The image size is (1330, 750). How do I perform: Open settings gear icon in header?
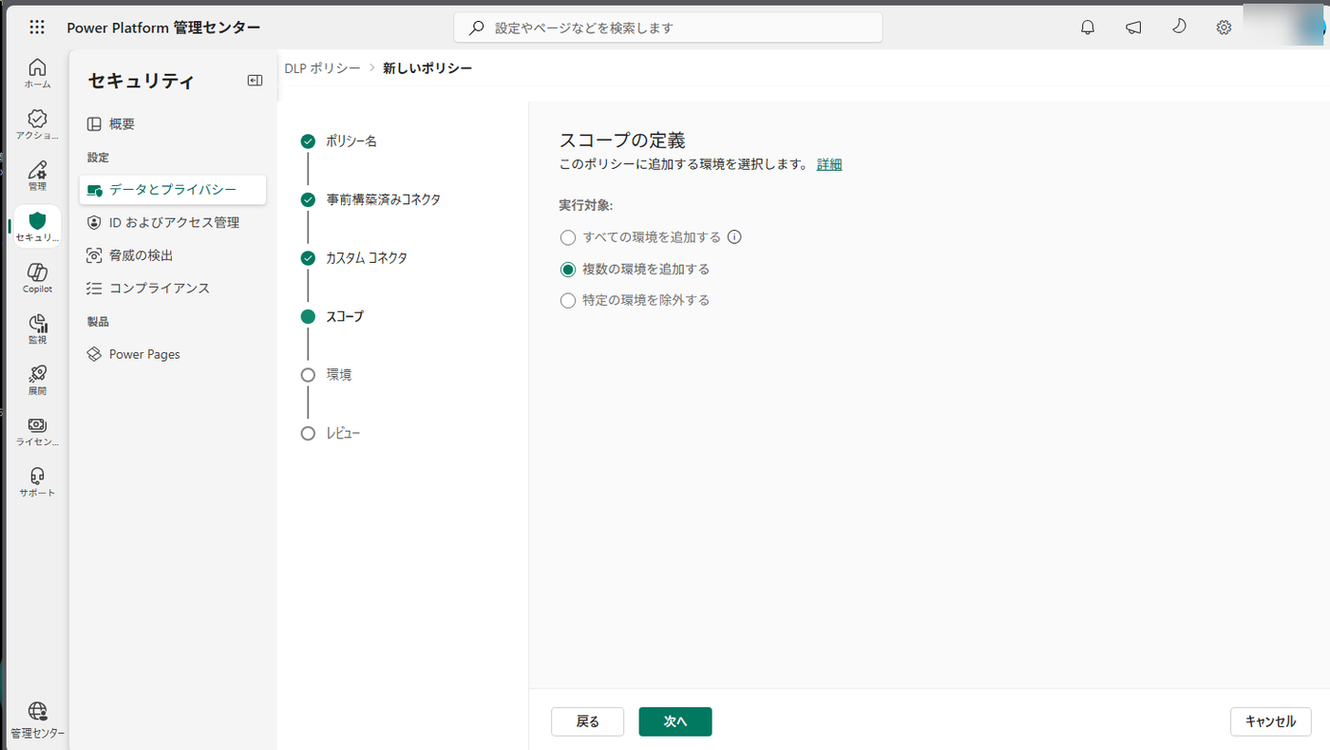pos(1224,28)
